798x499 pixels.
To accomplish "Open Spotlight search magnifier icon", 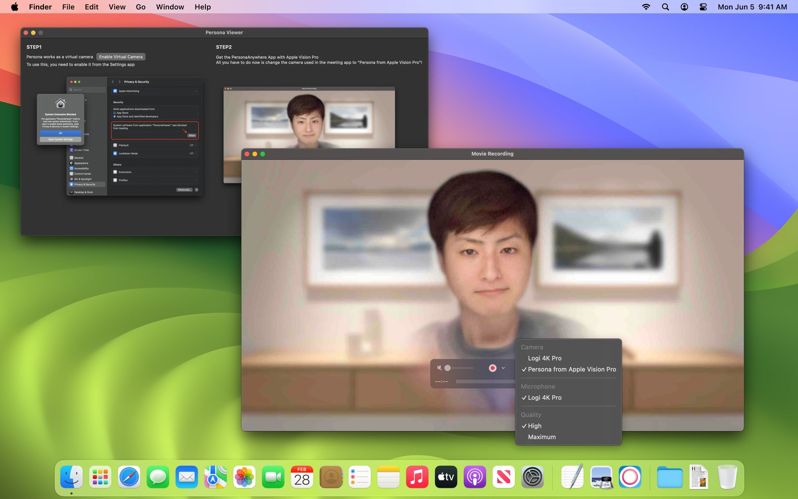I will (x=665, y=7).
